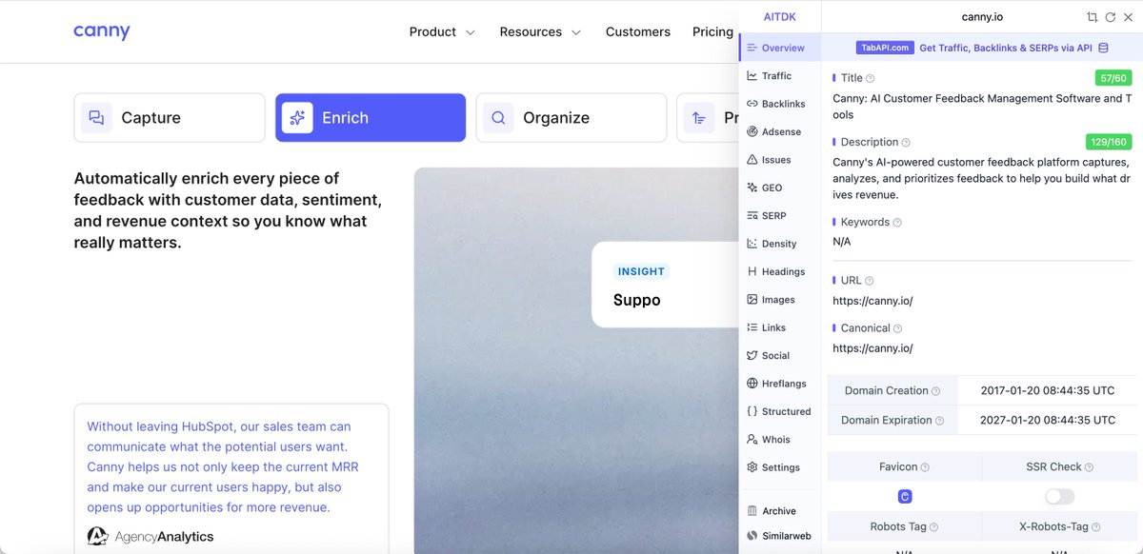Open the Hreflangs section
This screenshot has height=554, width=1143.
point(779,384)
